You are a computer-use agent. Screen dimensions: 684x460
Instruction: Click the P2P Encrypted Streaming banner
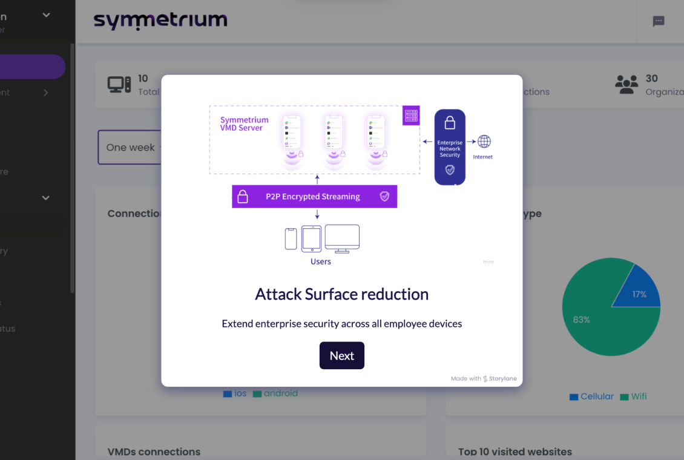pos(315,196)
